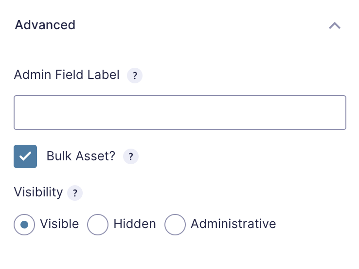The image size is (359, 269).
Task: Click the Admin Field Label heading text
Action: pos(67,75)
